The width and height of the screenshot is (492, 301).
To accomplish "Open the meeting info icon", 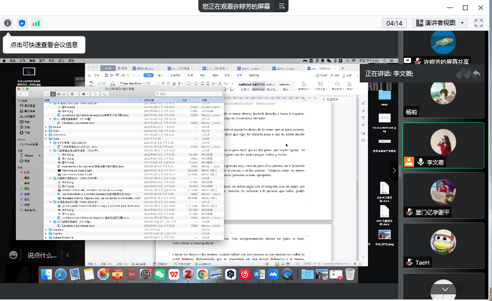I will [8, 23].
